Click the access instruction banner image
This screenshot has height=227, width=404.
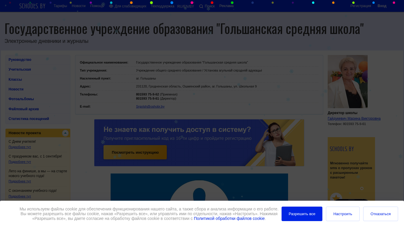pos(199,143)
